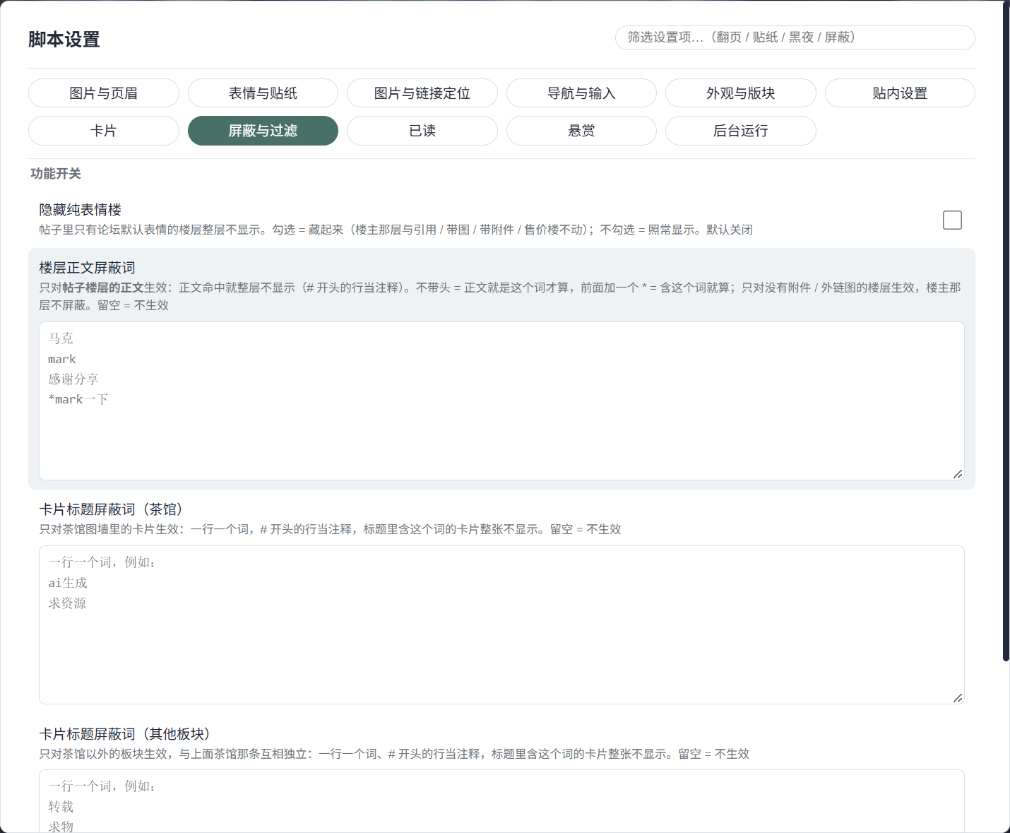This screenshot has width=1010, height=833.
Task: Switch to 贴内设置 tab
Action: (x=900, y=93)
